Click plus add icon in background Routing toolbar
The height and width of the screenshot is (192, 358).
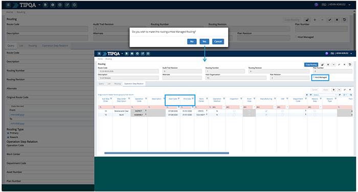315,20
